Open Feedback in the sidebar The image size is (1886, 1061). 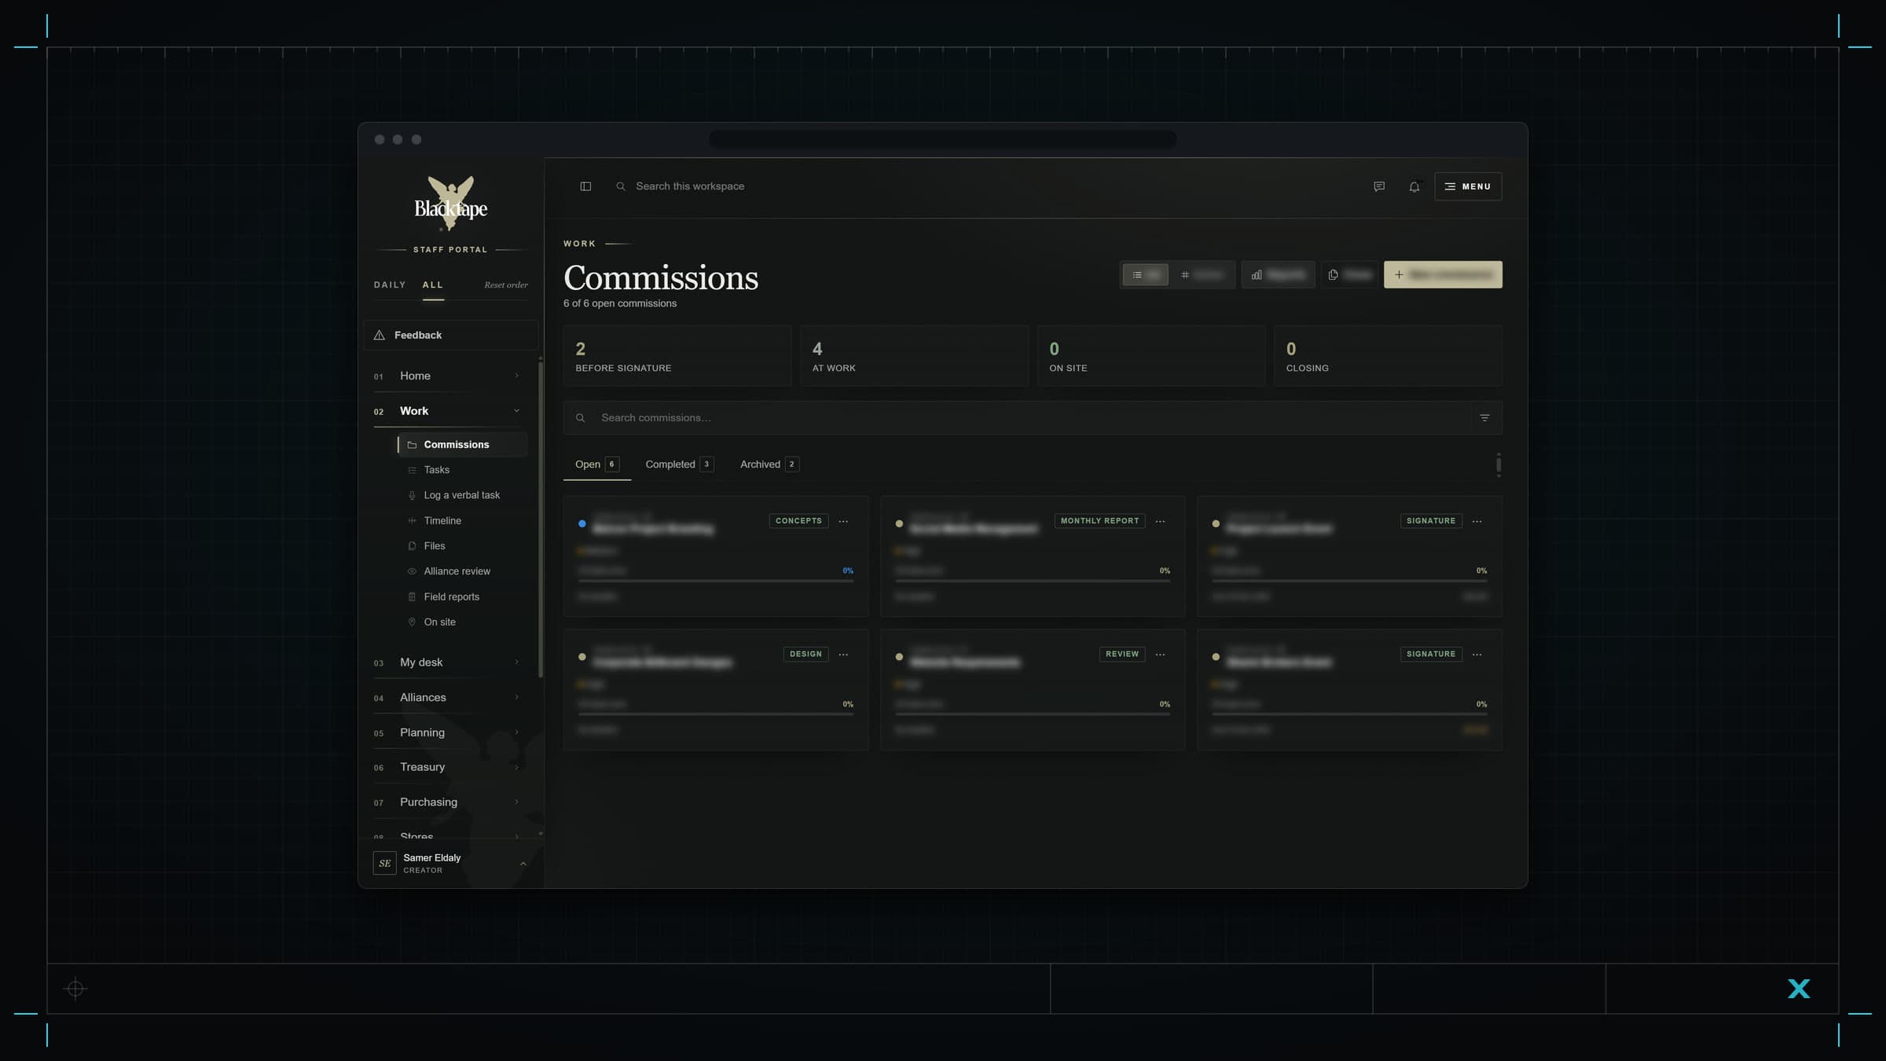pyautogui.click(x=450, y=335)
